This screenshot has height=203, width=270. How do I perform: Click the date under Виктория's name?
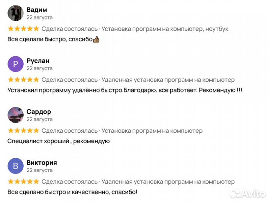tap(39, 170)
